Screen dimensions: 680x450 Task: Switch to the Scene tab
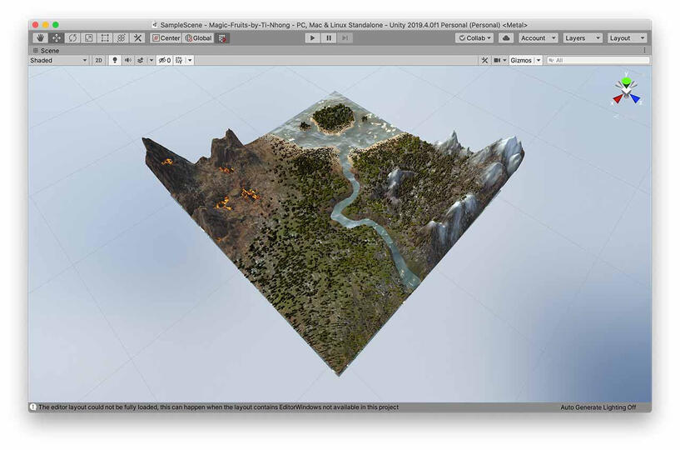(x=46, y=50)
